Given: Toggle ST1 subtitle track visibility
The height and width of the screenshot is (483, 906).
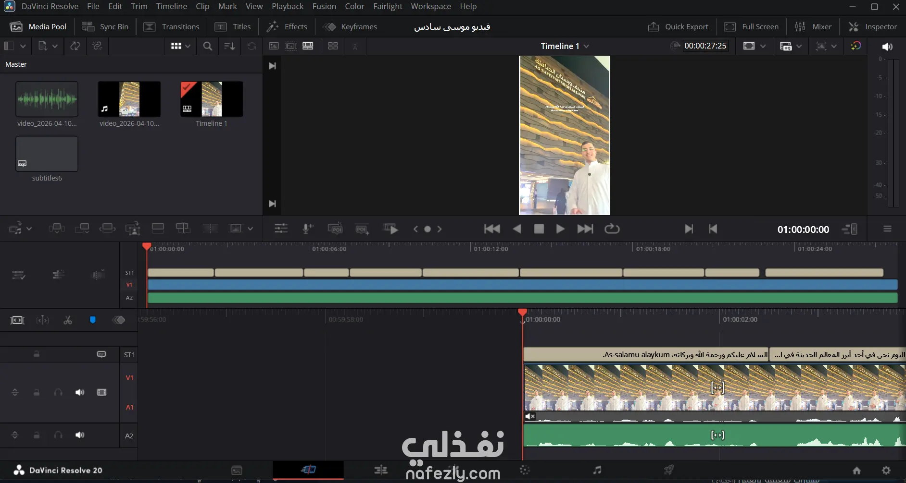Looking at the screenshot, I should 101,354.
